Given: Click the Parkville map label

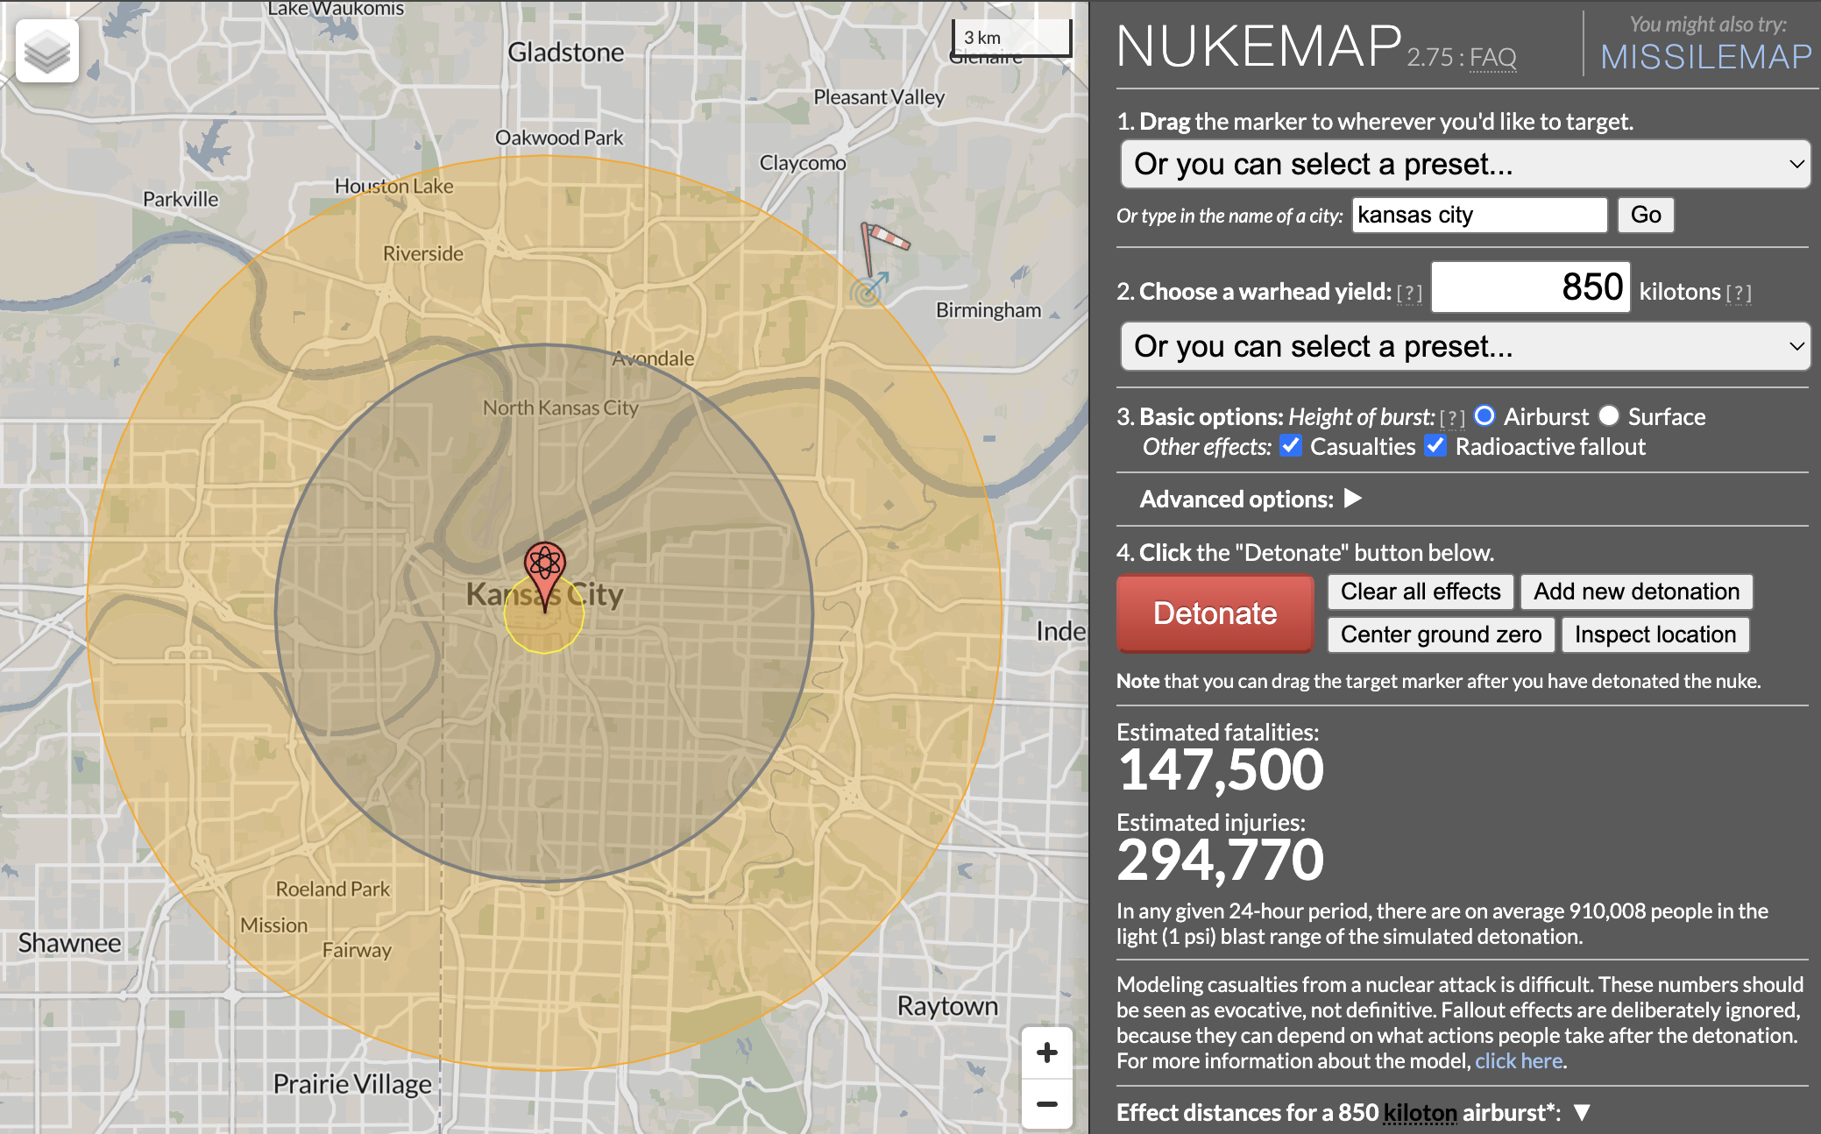Looking at the screenshot, I should [x=181, y=199].
